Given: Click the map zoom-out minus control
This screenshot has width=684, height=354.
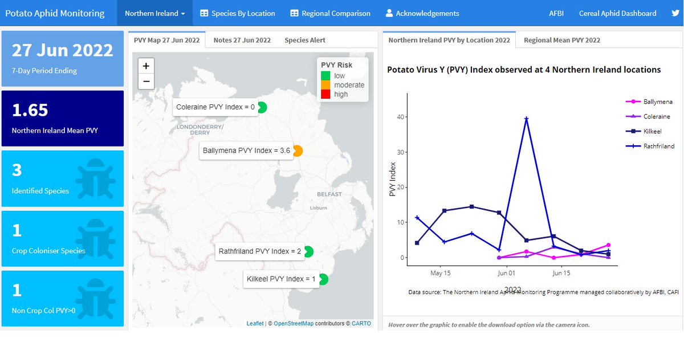Looking at the screenshot, I should tap(146, 81).
